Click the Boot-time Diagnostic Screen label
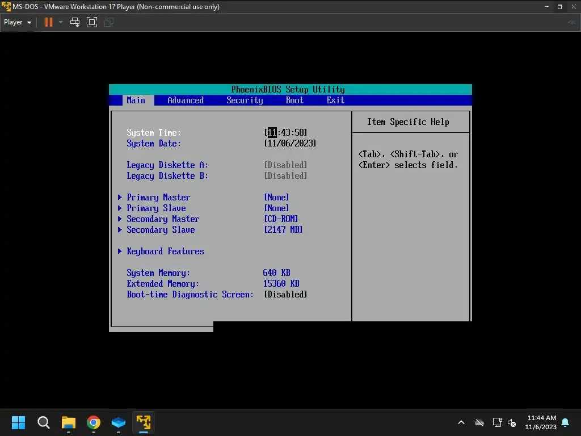This screenshot has height=436, width=581. pyautogui.click(x=190, y=294)
